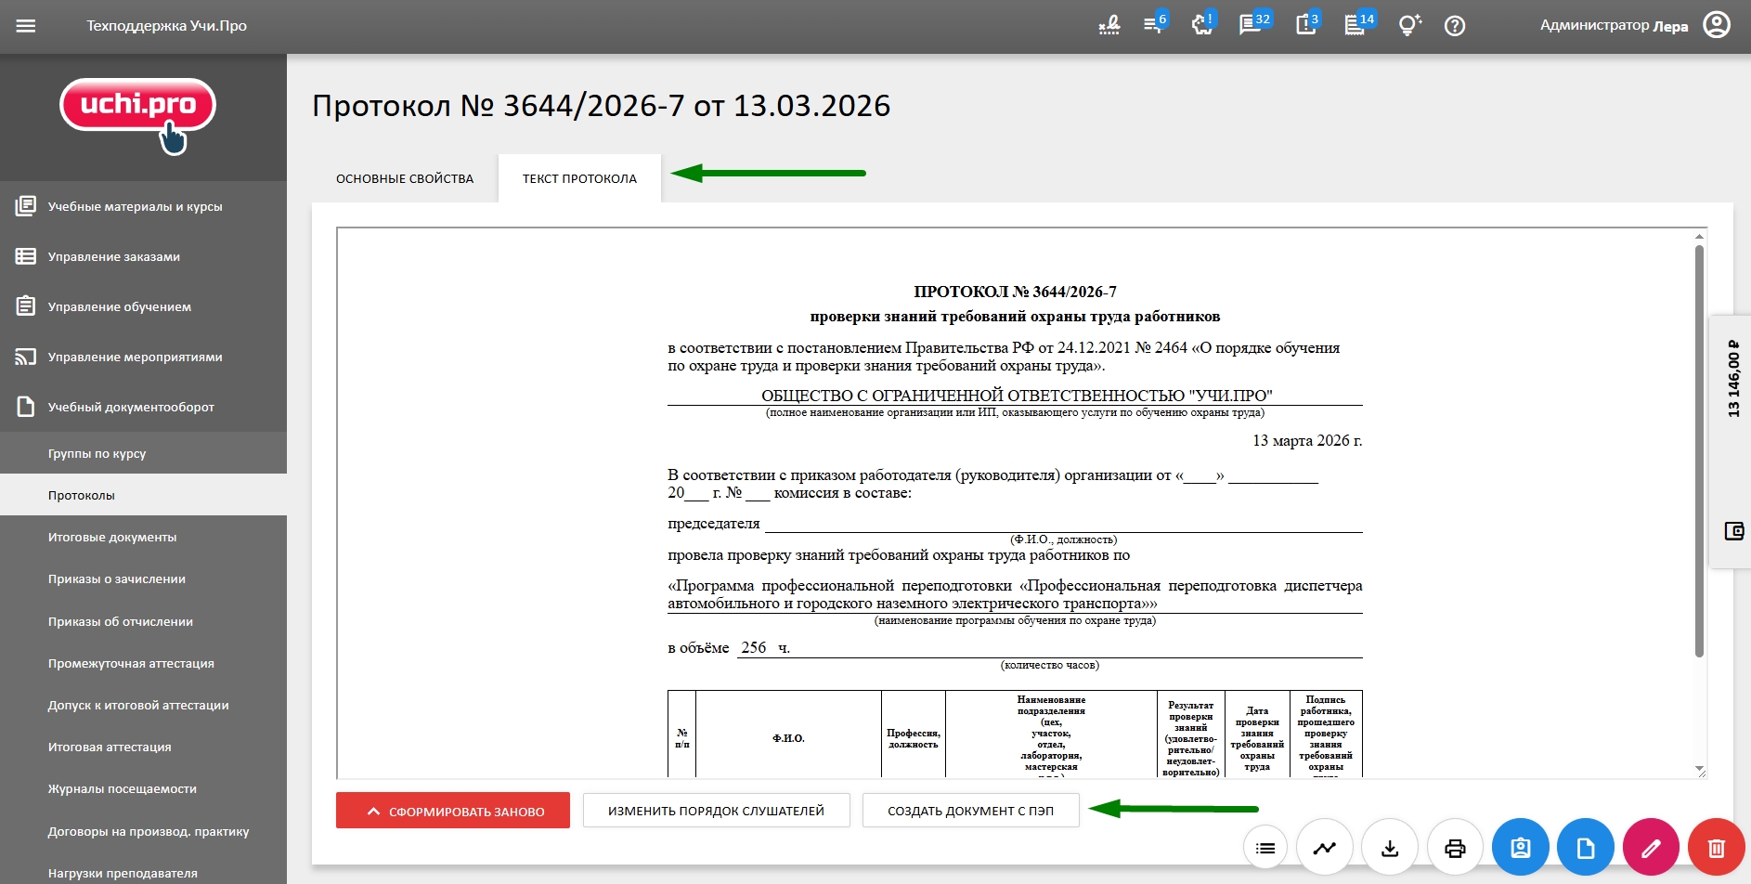
Task: Download the protocol using the download icon
Action: [1389, 848]
